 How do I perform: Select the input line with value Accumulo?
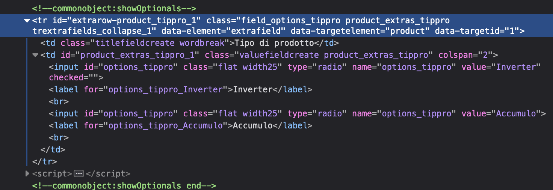[x=297, y=113]
